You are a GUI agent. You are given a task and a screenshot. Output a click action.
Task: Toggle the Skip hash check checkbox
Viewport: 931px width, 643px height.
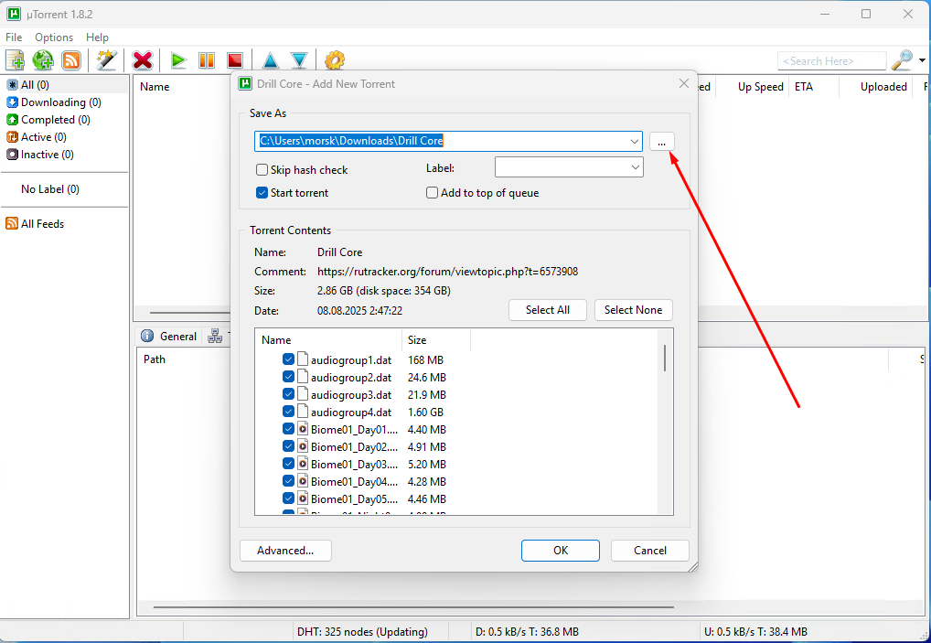[262, 170]
